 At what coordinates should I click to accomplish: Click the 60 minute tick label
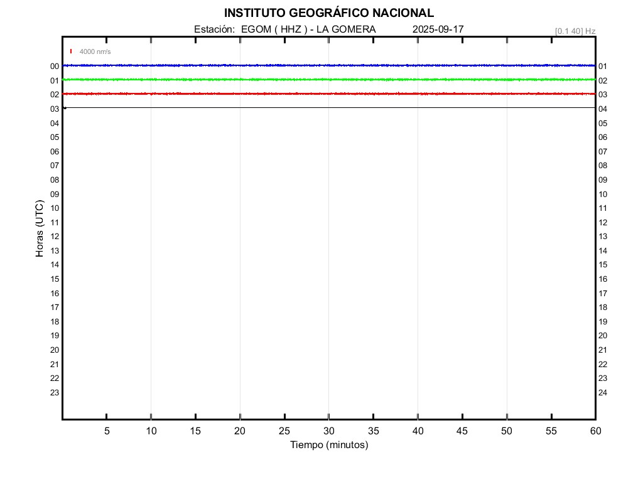(x=595, y=431)
